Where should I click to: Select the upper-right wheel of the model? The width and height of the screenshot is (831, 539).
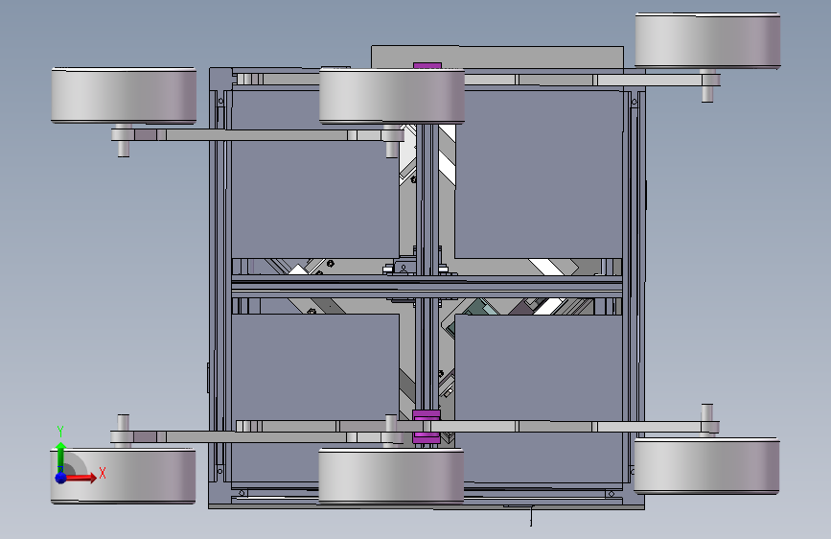pos(707,41)
